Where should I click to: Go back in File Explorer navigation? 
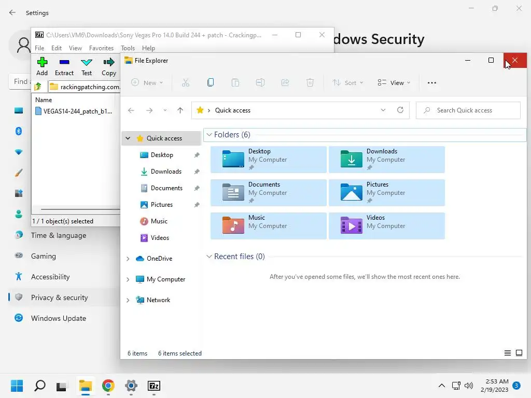(x=131, y=110)
